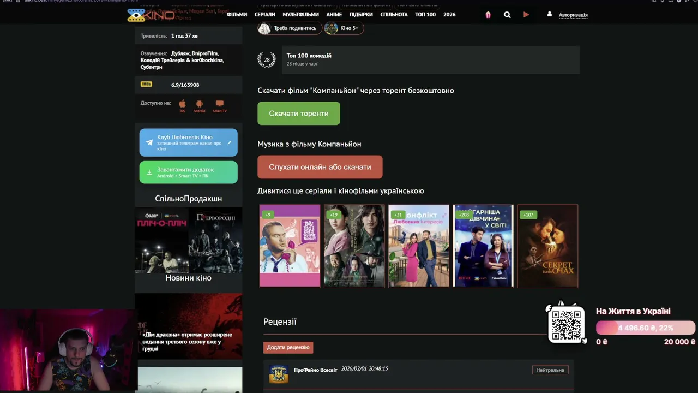
Task: Click the Рецензії section heading
Action: click(280, 322)
